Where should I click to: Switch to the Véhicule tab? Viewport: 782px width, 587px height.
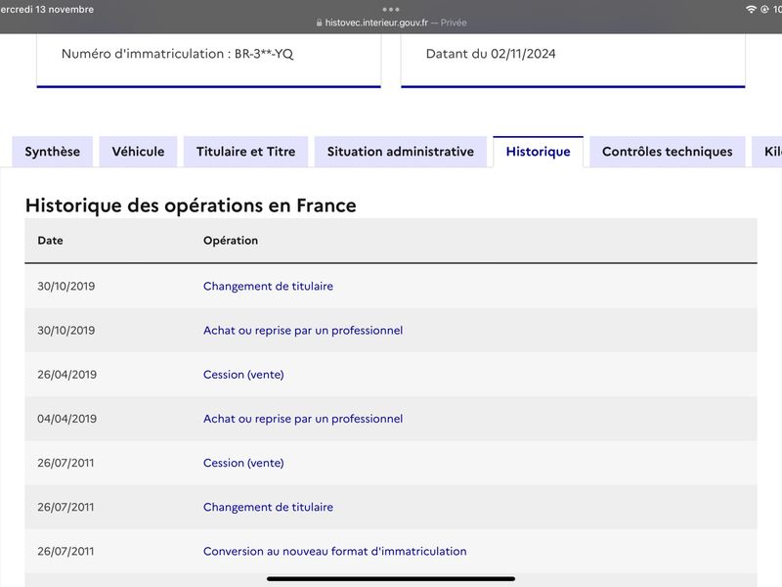pos(138,152)
